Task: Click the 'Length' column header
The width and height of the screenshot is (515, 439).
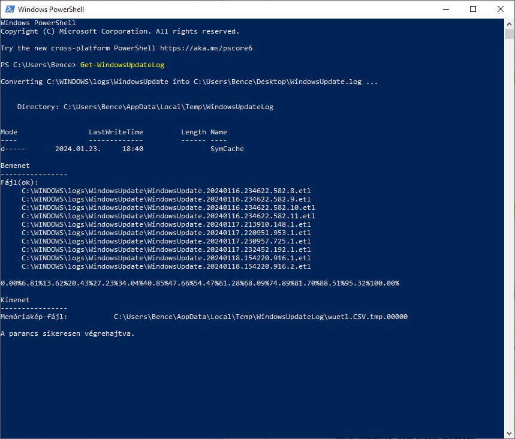Action: point(194,132)
